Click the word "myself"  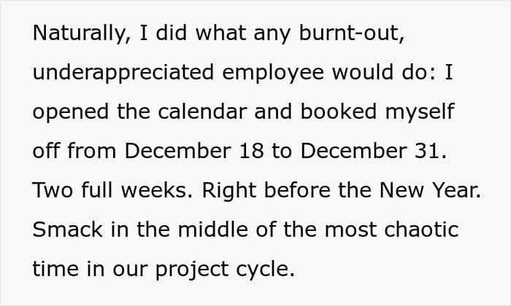pyautogui.click(x=420, y=112)
